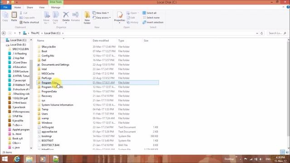Image resolution: width=290 pixels, height=163 pixels.
Task: Click the Open button in ribbon
Action: pyautogui.click(x=133, y=13)
